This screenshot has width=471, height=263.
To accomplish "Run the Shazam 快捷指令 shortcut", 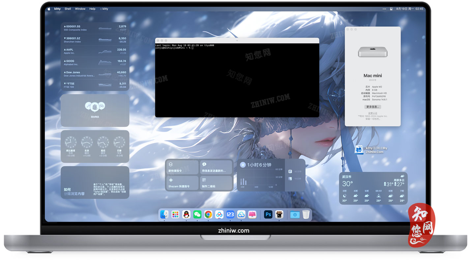I will click(x=182, y=182).
